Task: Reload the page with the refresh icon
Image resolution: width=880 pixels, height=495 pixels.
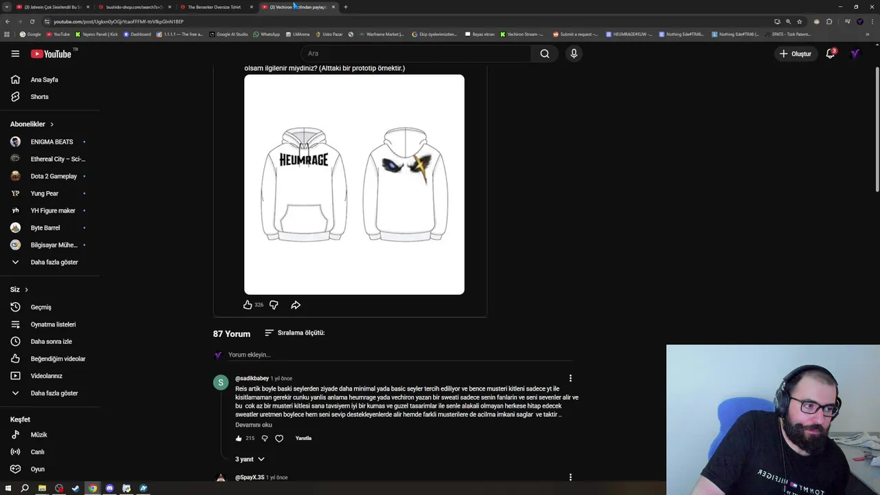Action: (32, 21)
